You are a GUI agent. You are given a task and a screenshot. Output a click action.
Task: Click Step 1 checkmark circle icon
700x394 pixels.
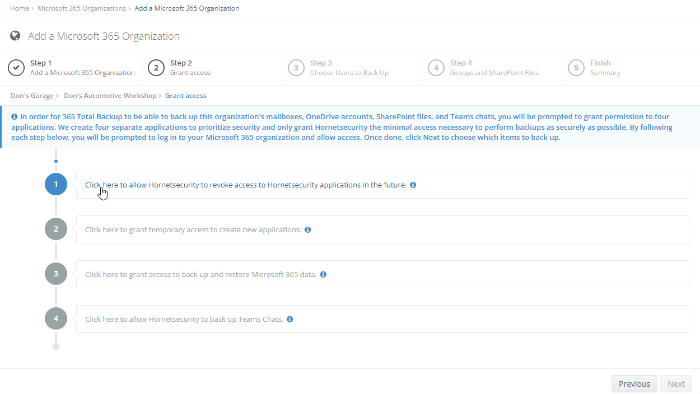16,68
